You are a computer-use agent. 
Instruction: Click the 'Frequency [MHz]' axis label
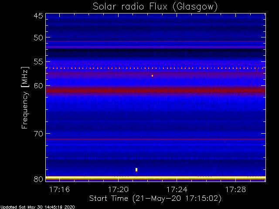coord(25,98)
